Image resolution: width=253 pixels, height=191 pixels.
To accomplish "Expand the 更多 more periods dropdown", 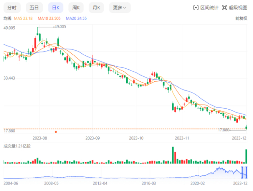I will pyautogui.click(x=120, y=7).
